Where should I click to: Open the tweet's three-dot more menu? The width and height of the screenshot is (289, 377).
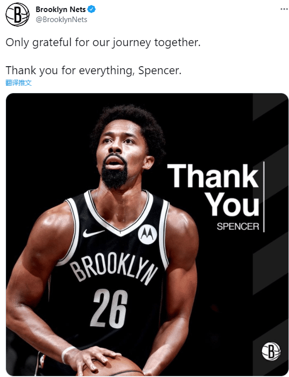[284, 9]
